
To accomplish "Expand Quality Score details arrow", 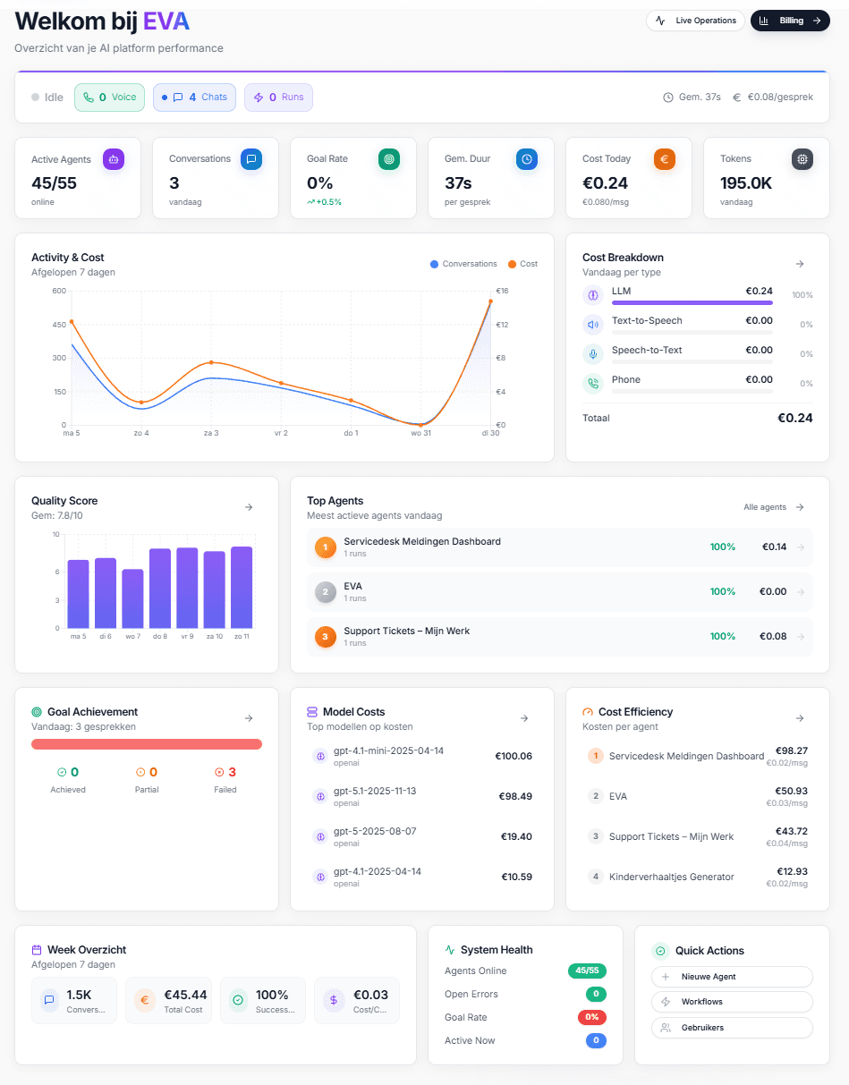I will click(x=249, y=507).
